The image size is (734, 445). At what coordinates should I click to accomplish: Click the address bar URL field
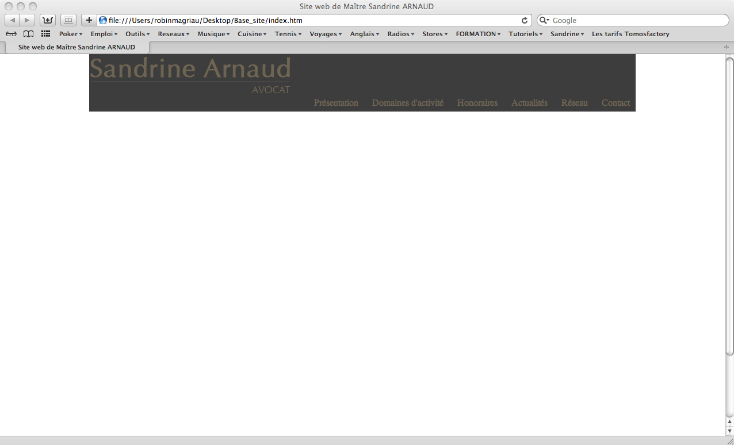click(314, 20)
